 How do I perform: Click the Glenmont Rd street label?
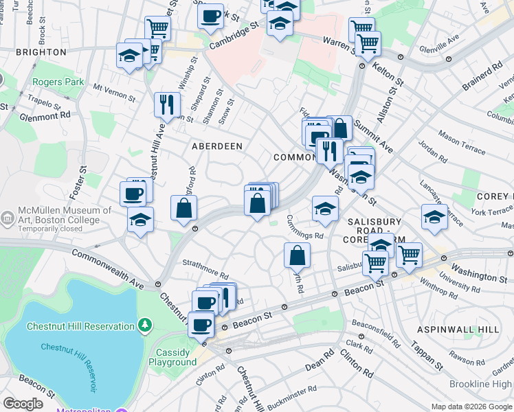pos(45,116)
